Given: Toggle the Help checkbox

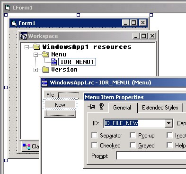Looking at the screenshot, I should (x=169, y=145).
